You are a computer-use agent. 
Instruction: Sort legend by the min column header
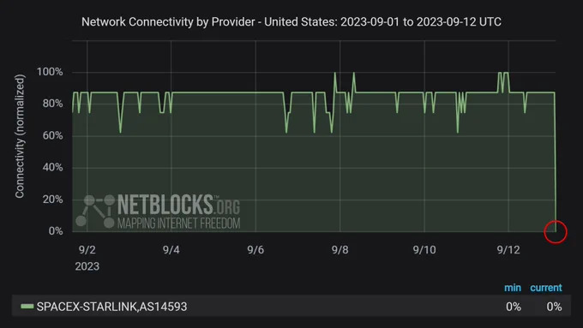[513, 288]
